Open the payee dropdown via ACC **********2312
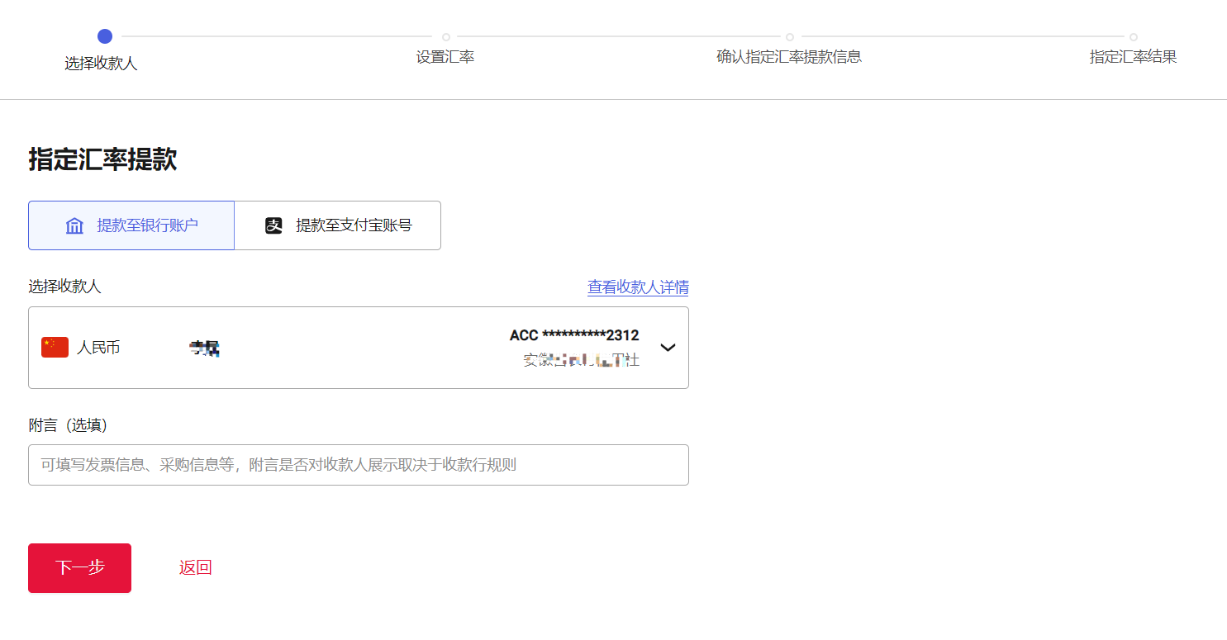The image size is (1227, 640). tap(573, 335)
